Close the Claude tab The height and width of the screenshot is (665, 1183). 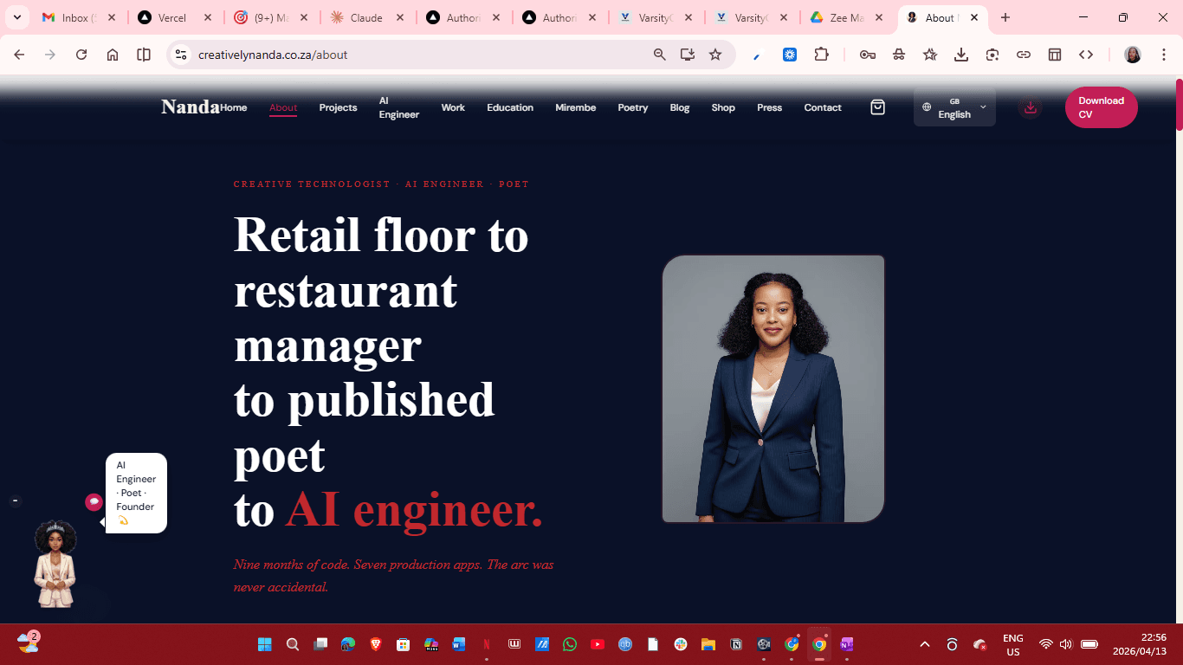[x=399, y=17]
